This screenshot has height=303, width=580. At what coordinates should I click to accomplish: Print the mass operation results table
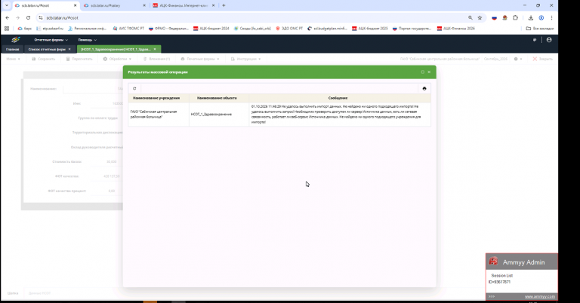point(424,89)
